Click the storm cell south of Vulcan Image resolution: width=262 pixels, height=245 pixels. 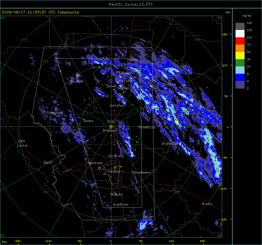click(145, 225)
